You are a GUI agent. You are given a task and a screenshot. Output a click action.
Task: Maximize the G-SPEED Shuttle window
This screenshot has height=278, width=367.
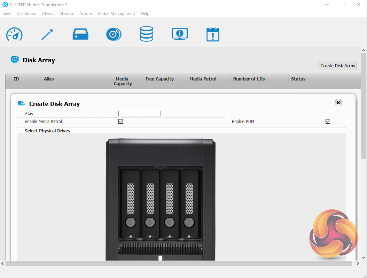pos(343,5)
